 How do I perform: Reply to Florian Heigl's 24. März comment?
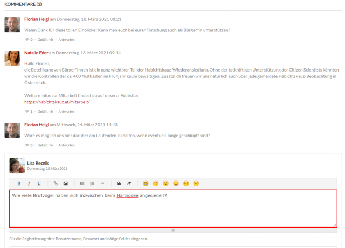click(x=66, y=145)
